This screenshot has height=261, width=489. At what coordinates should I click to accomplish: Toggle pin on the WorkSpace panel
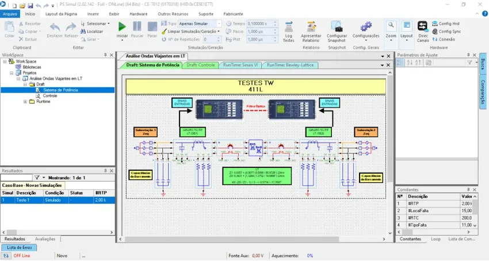click(105, 55)
